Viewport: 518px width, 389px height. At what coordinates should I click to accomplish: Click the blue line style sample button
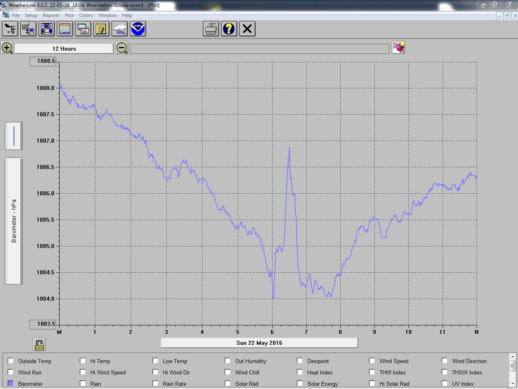14,136
